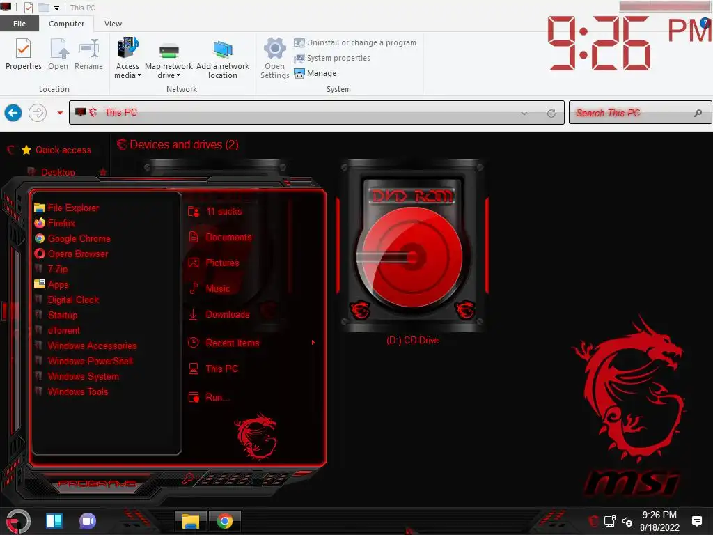Screen dimensions: 713x535
Task: Go back with the blue back arrow
Action: (13, 113)
